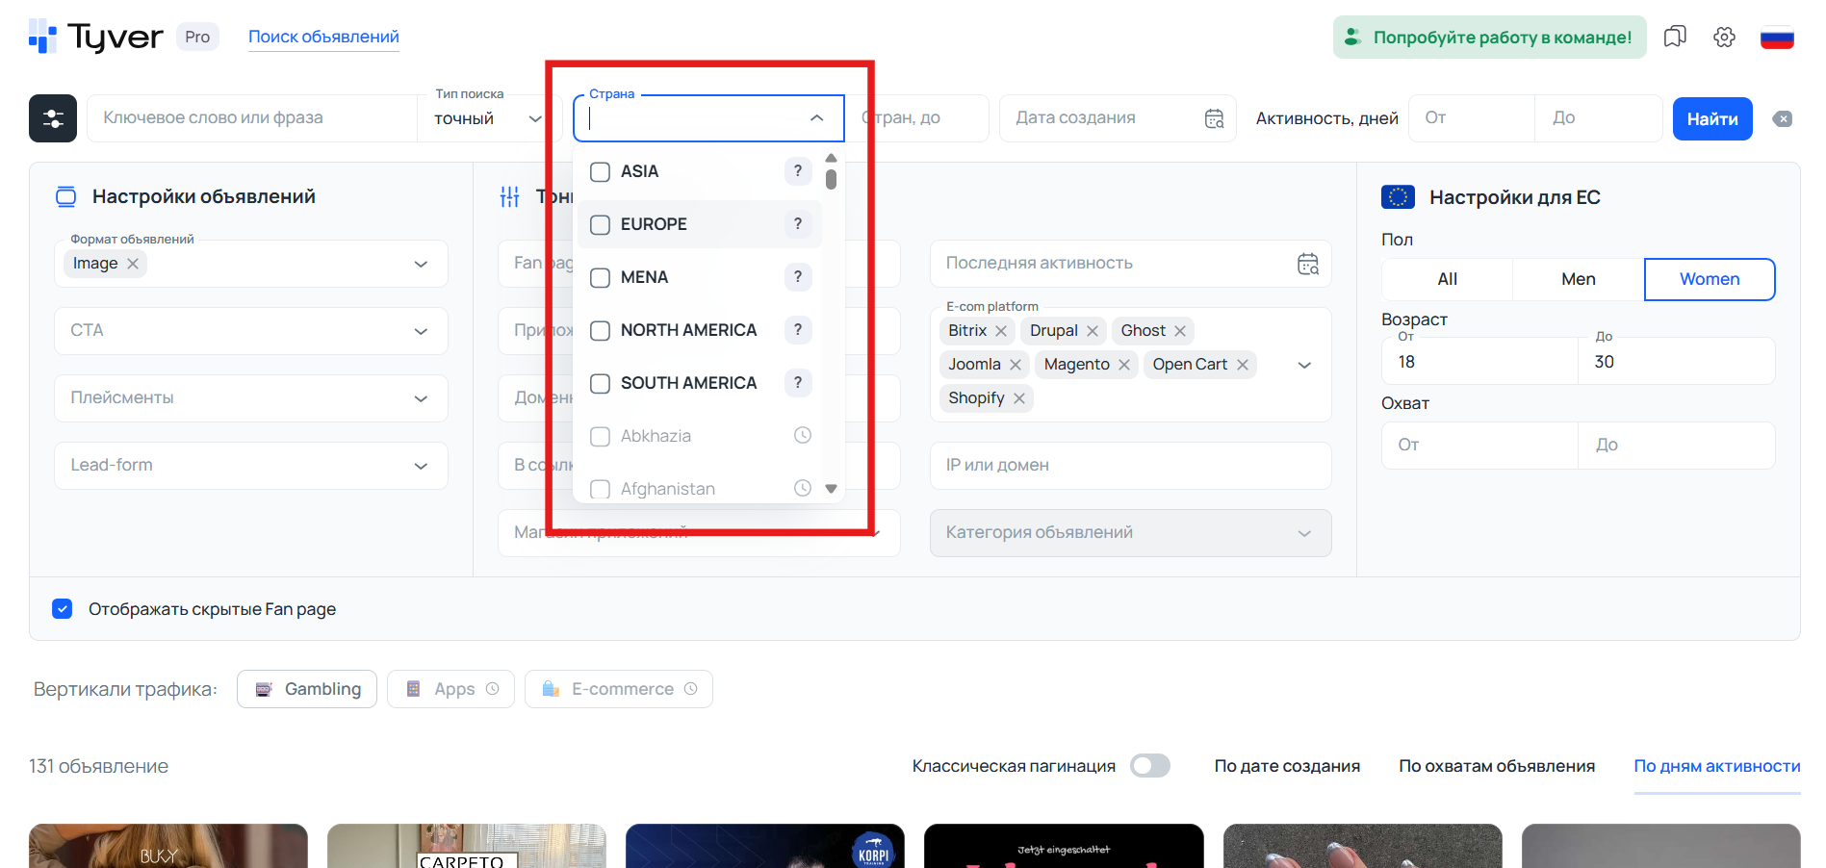Open the bookmarks icon in header
1826x868 pixels.
(1675, 38)
